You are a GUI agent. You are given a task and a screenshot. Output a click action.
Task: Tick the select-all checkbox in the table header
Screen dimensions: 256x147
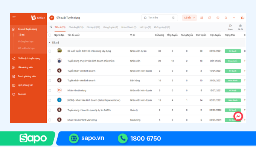(50, 35)
